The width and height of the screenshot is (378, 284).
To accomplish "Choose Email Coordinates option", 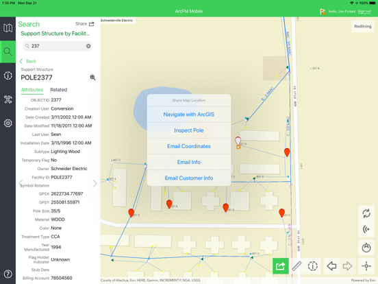I will tap(189, 146).
